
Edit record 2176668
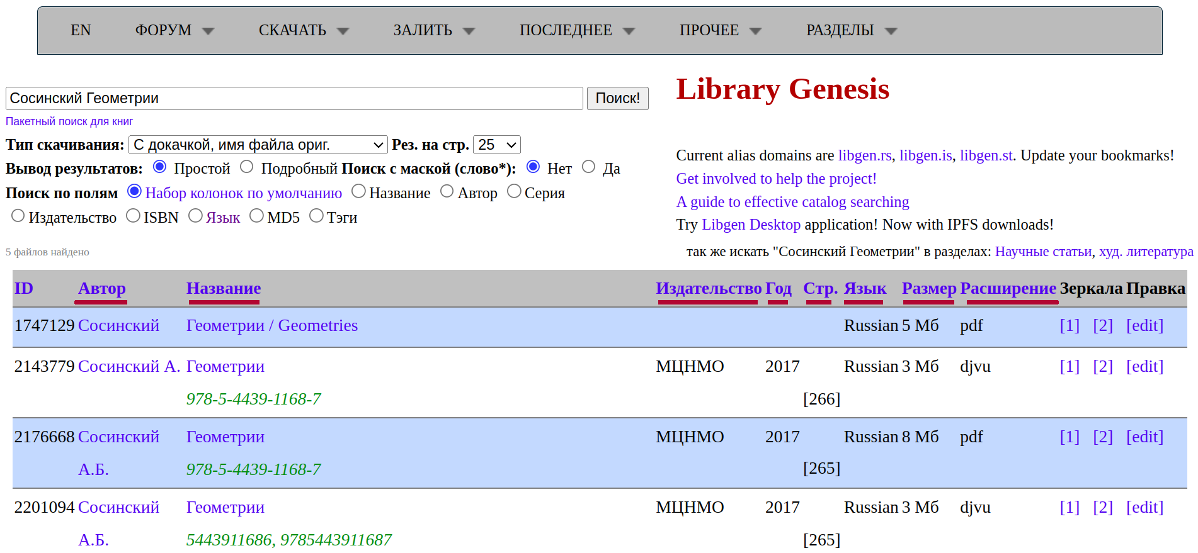tap(1144, 437)
